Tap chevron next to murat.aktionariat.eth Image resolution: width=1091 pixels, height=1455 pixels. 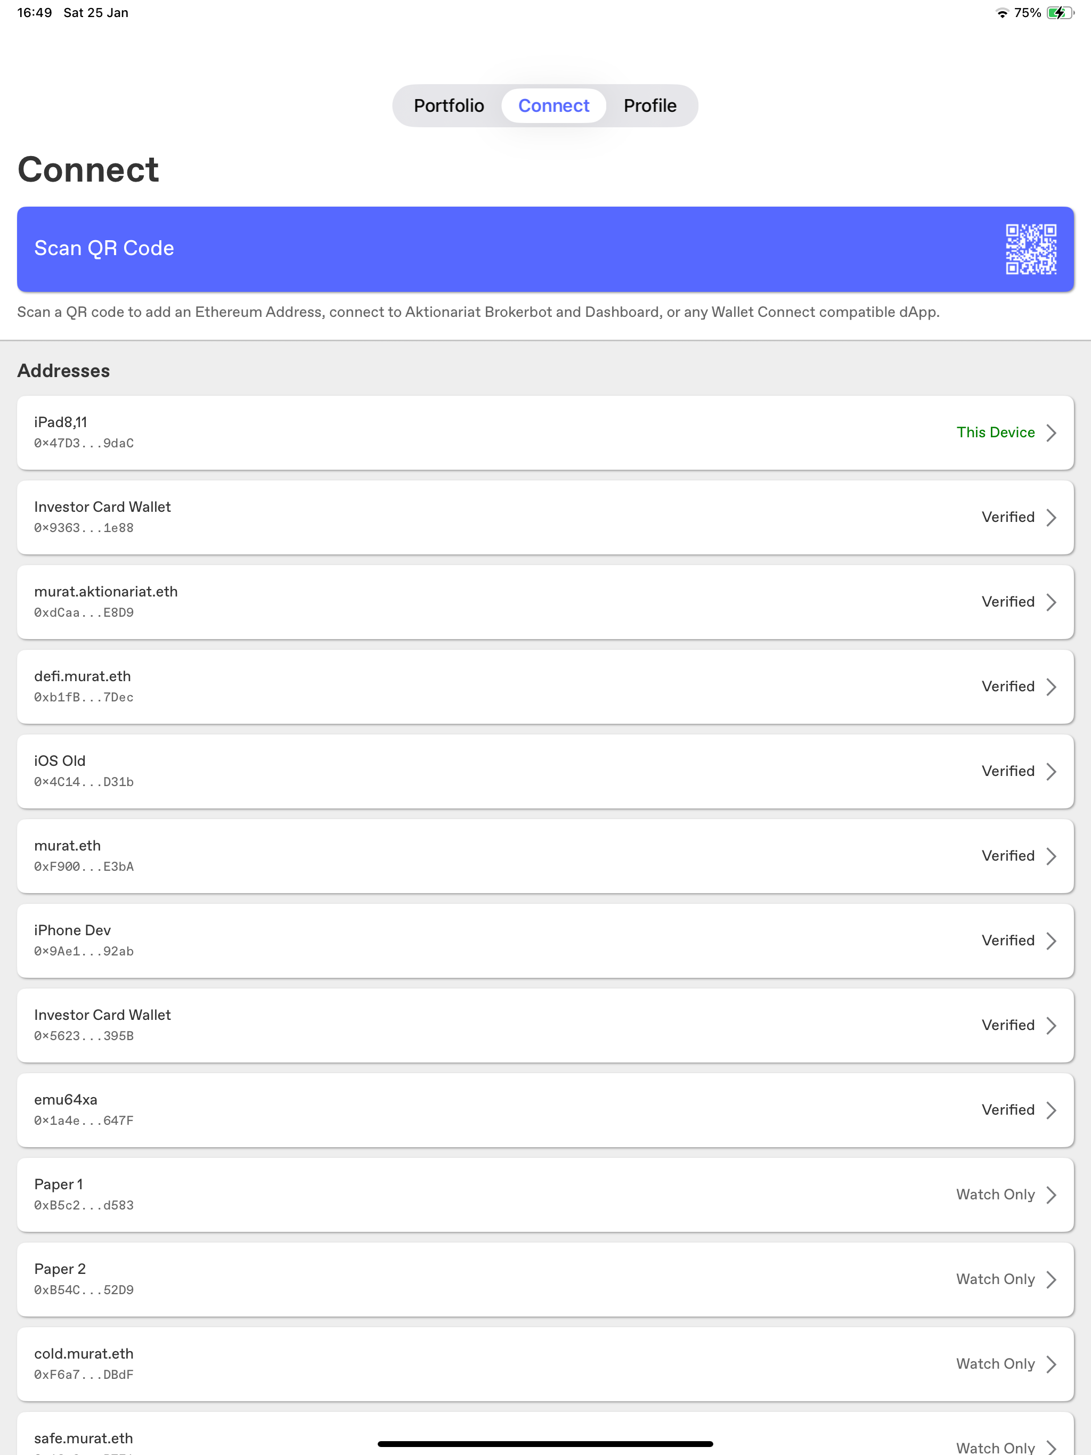click(x=1051, y=602)
